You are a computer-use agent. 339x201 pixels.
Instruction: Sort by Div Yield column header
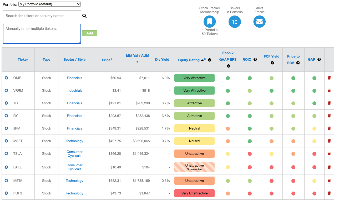[162, 60]
